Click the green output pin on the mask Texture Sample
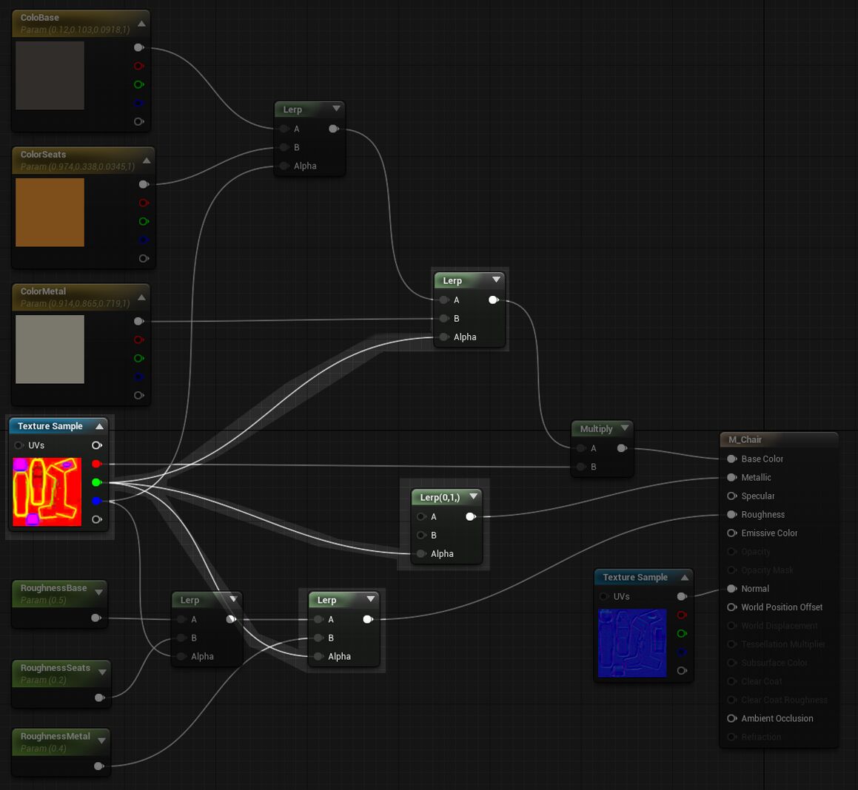The height and width of the screenshot is (790, 858). tap(96, 482)
